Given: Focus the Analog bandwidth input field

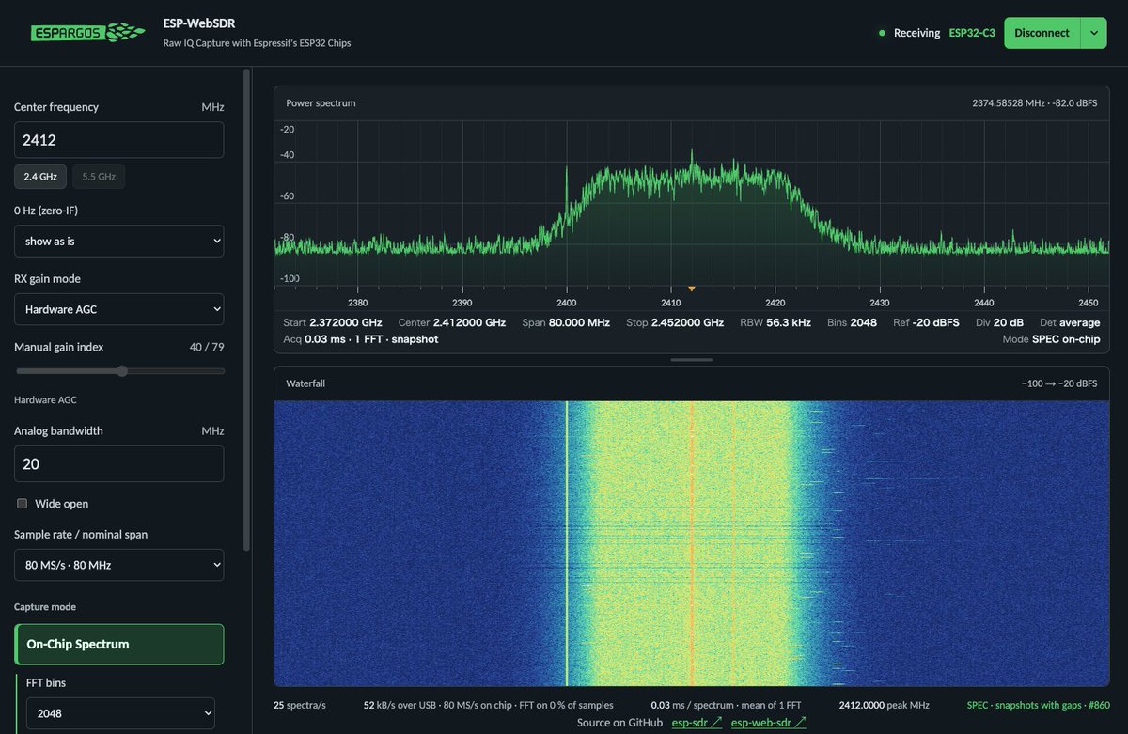Looking at the screenshot, I should (119, 464).
